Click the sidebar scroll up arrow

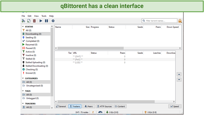coord(52,26)
